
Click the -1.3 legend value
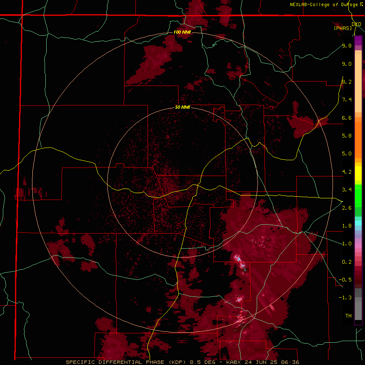[345, 298]
